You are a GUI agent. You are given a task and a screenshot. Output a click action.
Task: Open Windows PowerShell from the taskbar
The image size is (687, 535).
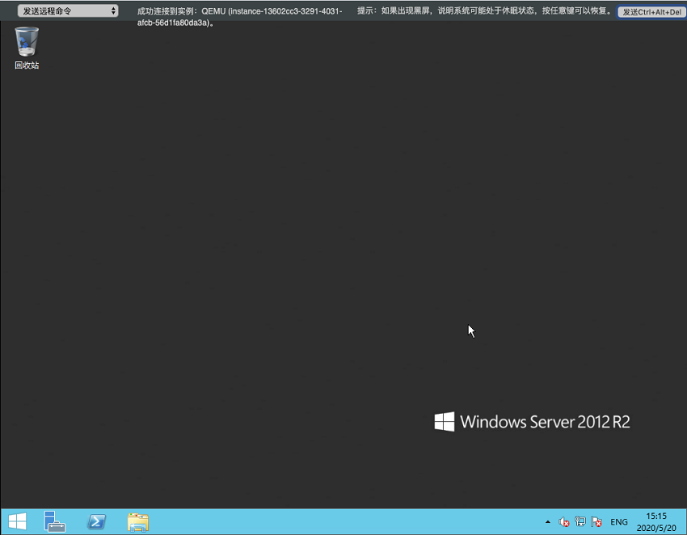tap(96, 521)
